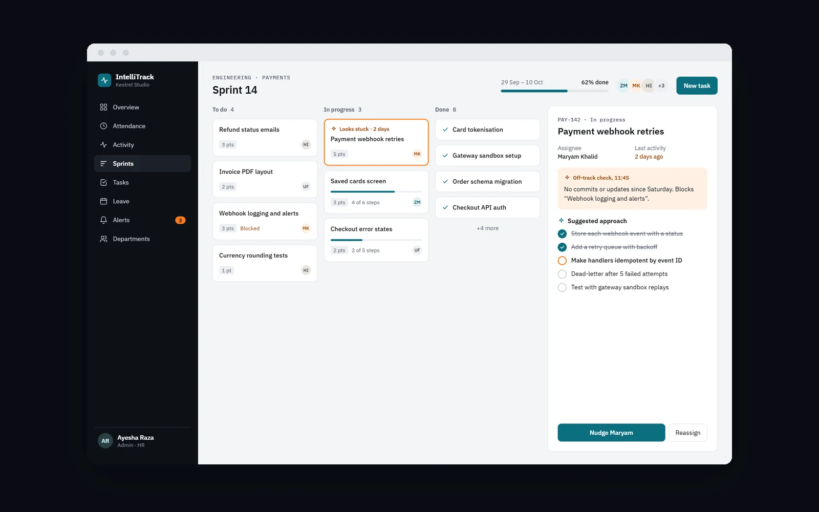Click the +3 more members indicator
Screen dimensions: 819x512
pos(661,86)
